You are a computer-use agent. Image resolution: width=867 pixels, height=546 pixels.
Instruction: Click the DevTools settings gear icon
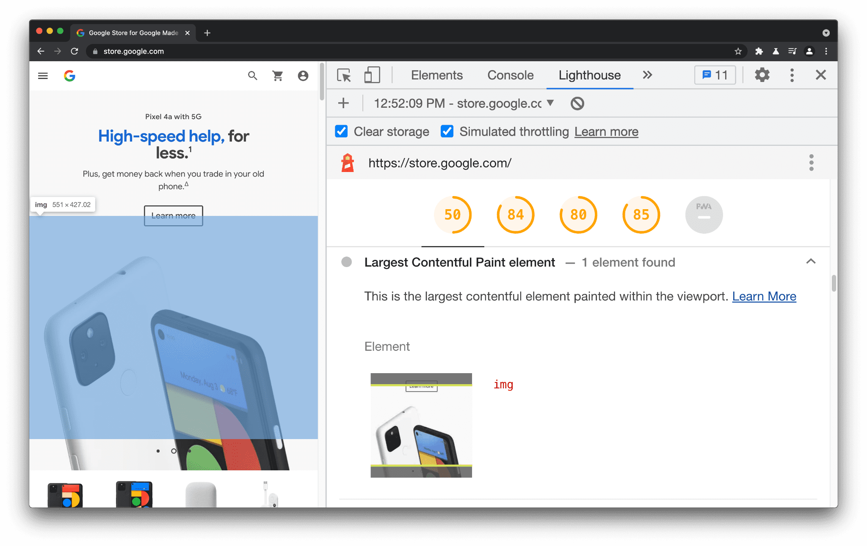point(762,76)
